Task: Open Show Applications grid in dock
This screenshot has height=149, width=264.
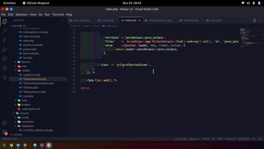Action: (4, 145)
